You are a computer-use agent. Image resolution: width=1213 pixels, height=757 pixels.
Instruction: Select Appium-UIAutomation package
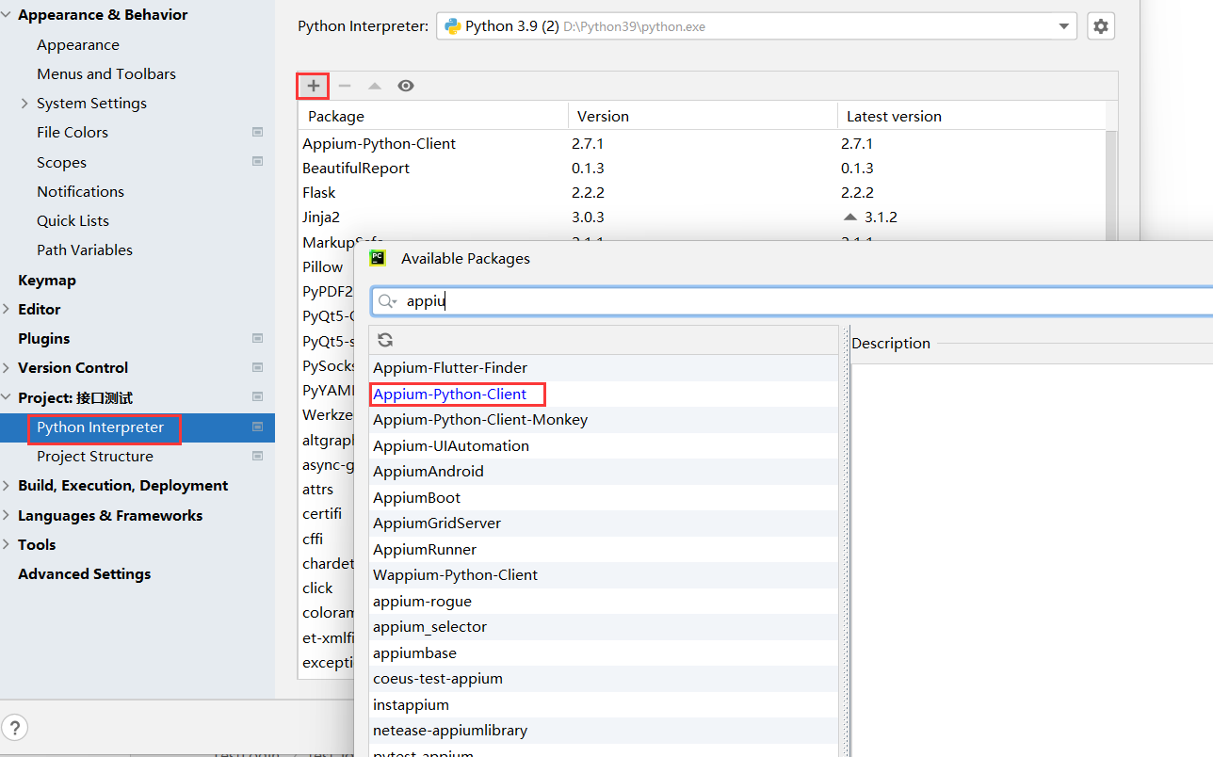click(603, 445)
